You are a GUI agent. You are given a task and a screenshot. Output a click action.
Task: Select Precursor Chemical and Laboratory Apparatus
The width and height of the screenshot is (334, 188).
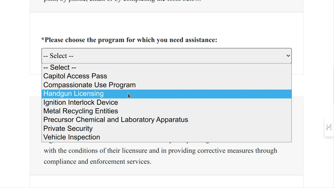pos(116,120)
